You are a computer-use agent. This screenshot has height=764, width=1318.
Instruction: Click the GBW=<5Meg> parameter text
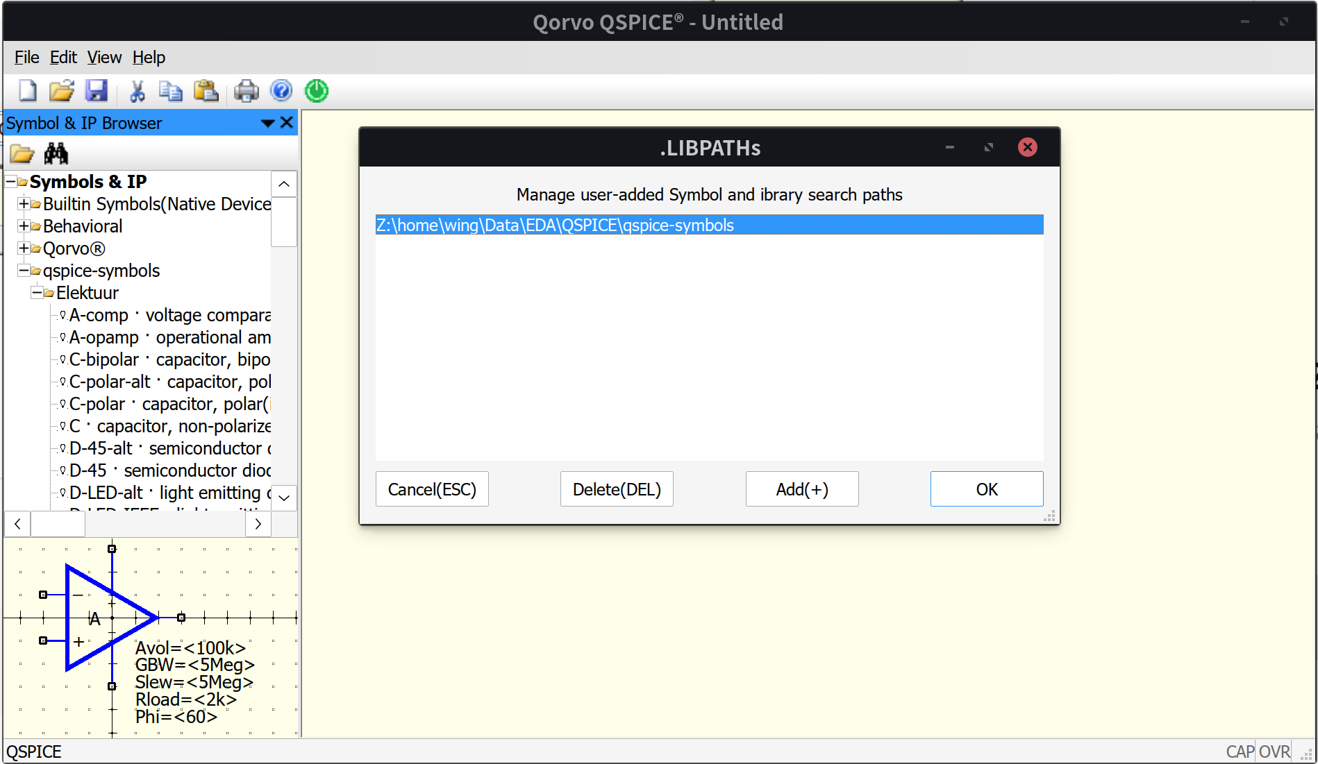coord(195,665)
